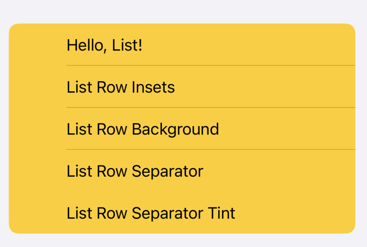Click the word "Insets" in the second row

(153, 87)
